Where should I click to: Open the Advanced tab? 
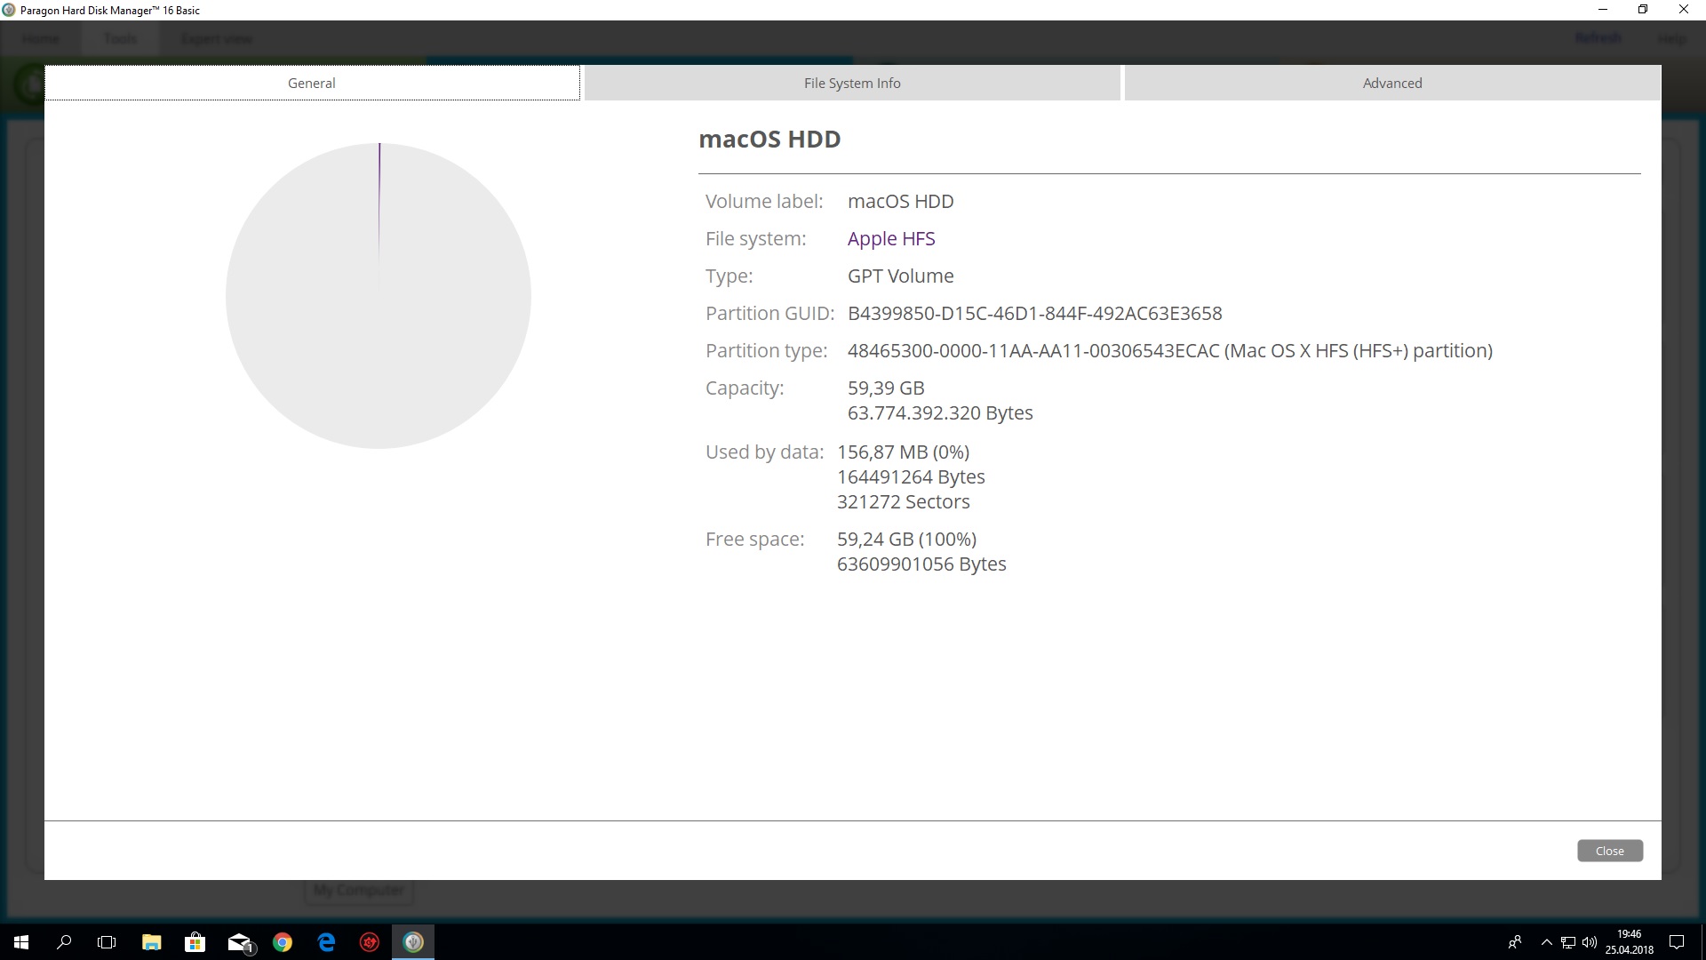click(1392, 83)
